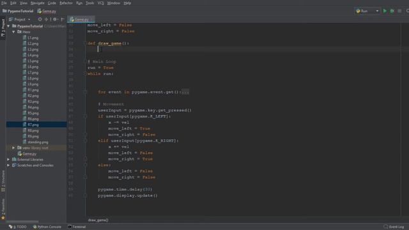Open the Edit menu

point(13,3)
